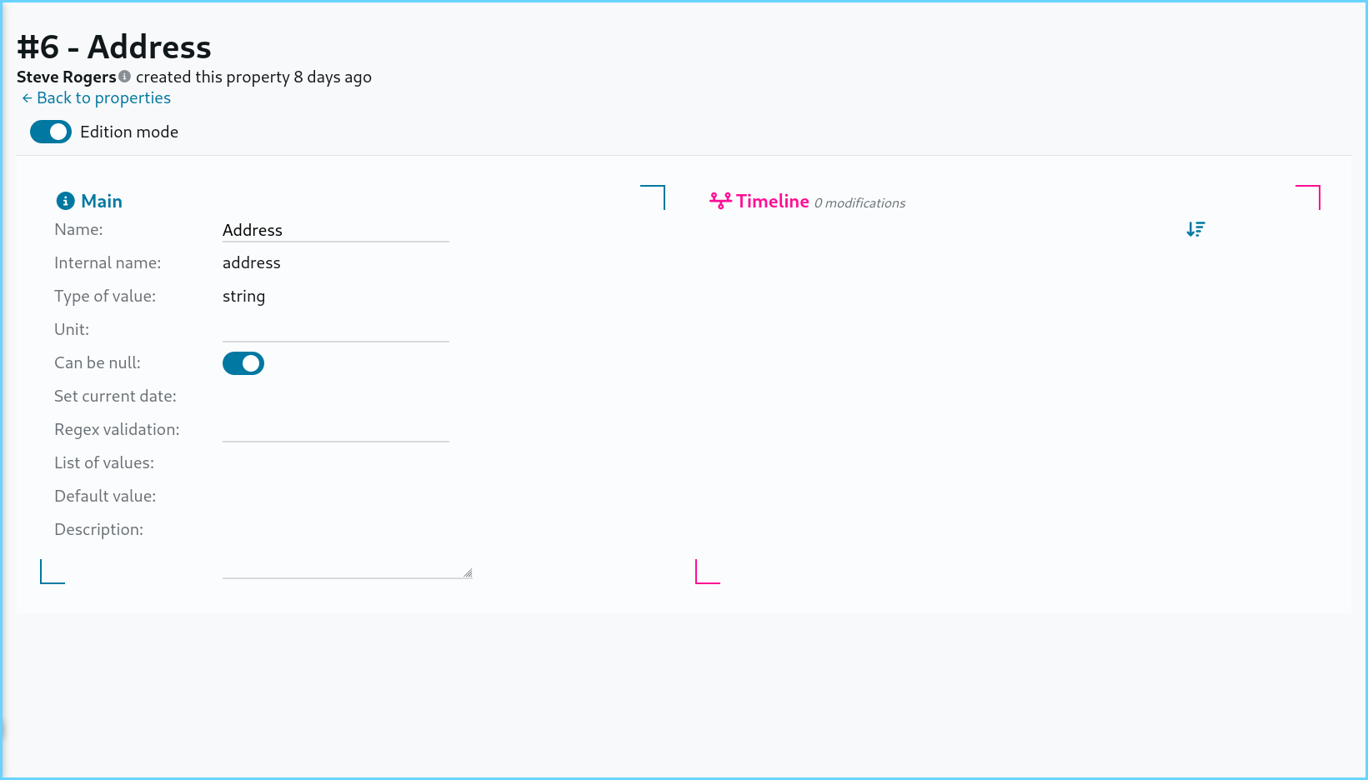Screen dimensions: 1368x780
Task: Click the Main section heading
Action: point(102,201)
